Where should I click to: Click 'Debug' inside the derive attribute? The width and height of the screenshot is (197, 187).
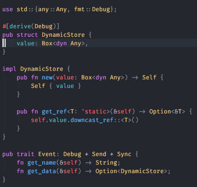click(44, 26)
